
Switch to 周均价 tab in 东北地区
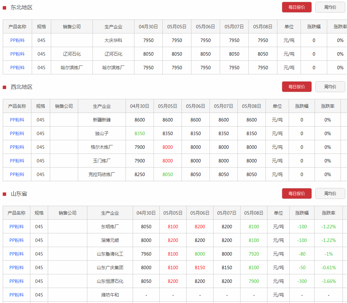point(330,7)
